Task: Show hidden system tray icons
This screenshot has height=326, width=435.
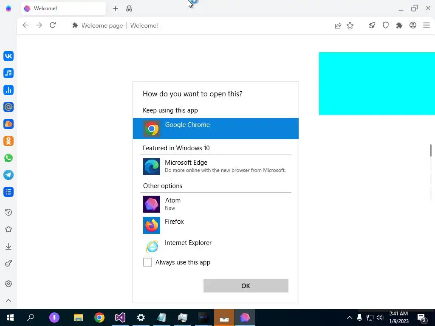Action: click(350, 318)
